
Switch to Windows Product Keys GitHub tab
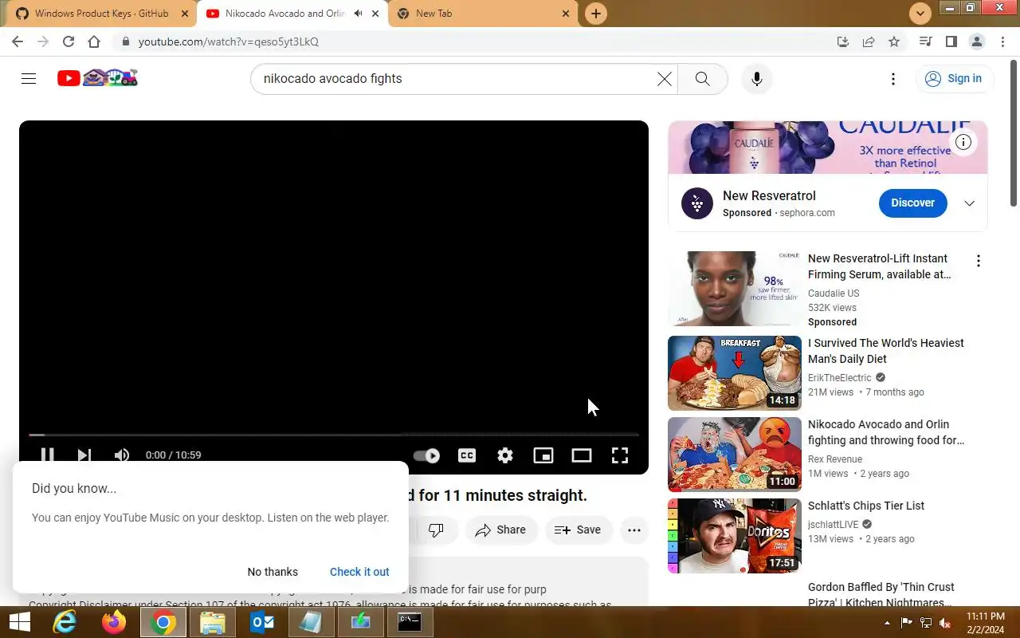click(100, 14)
